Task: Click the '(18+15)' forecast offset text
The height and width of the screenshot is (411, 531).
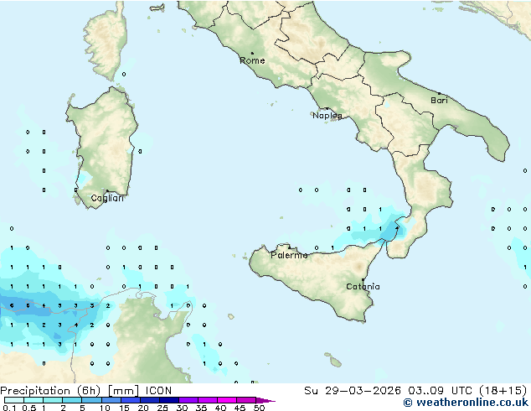Action: [503, 391]
